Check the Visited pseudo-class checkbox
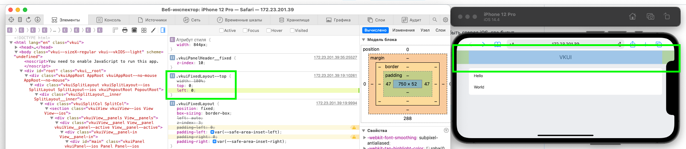The height and width of the screenshot is (149, 686). pyautogui.click(x=292, y=30)
